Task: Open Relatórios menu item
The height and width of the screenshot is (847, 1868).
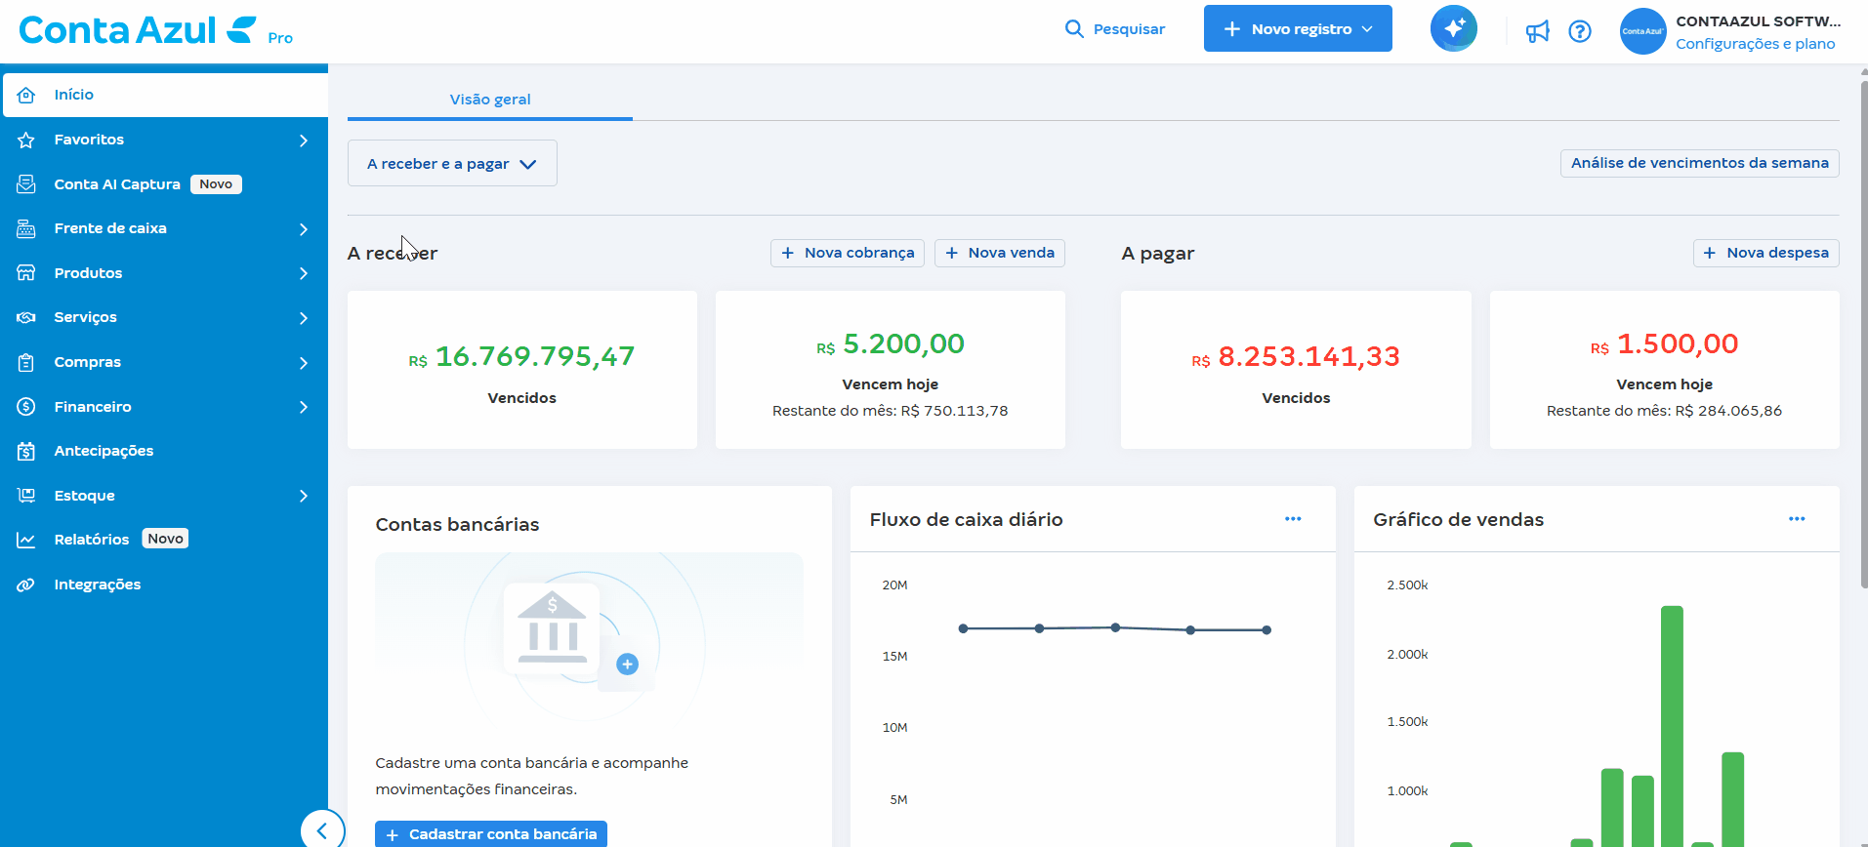Action: pyautogui.click(x=164, y=540)
